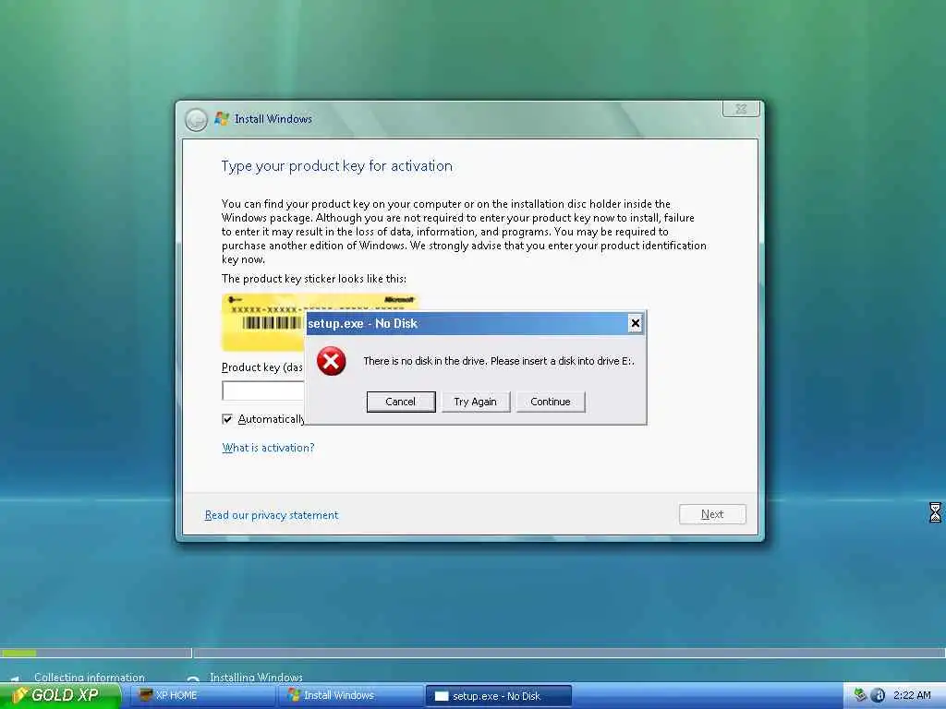Click the Installing Windows step label
Screen dimensions: 946x709
256,677
